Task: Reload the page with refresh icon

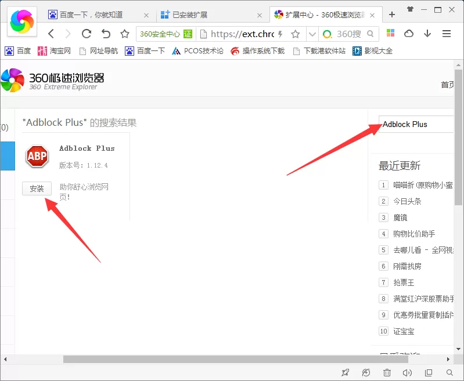Action: click(87, 34)
